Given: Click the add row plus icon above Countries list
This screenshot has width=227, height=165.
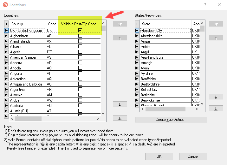Looking at the screenshot, I should 6,24.
